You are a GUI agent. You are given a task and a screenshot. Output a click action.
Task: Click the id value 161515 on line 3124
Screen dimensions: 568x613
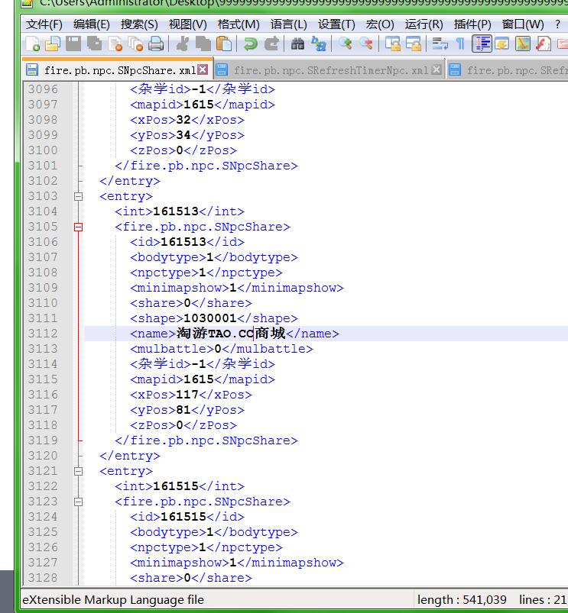183,517
